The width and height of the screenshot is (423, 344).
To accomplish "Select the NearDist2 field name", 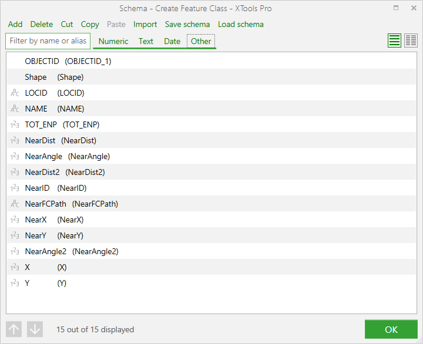I will click(42, 172).
